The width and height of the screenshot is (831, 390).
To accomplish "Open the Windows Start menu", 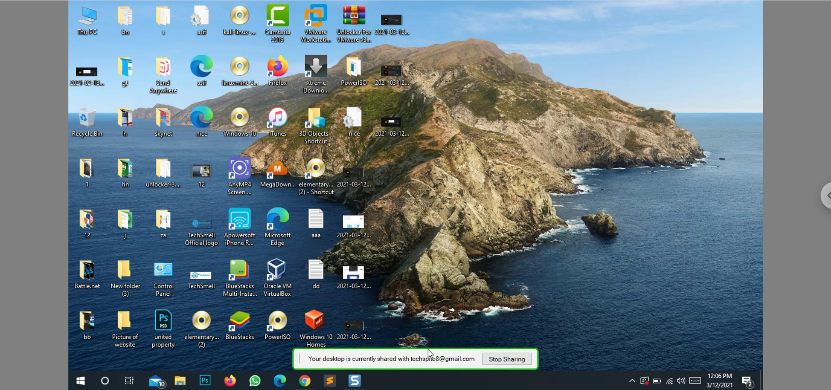I will pos(81,380).
